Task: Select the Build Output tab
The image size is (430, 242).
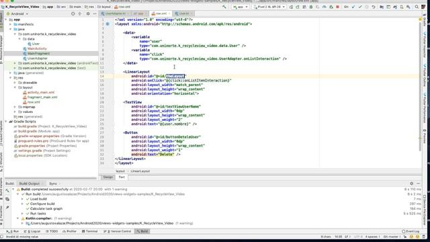Action: pyautogui.click(x=30, y=184)
